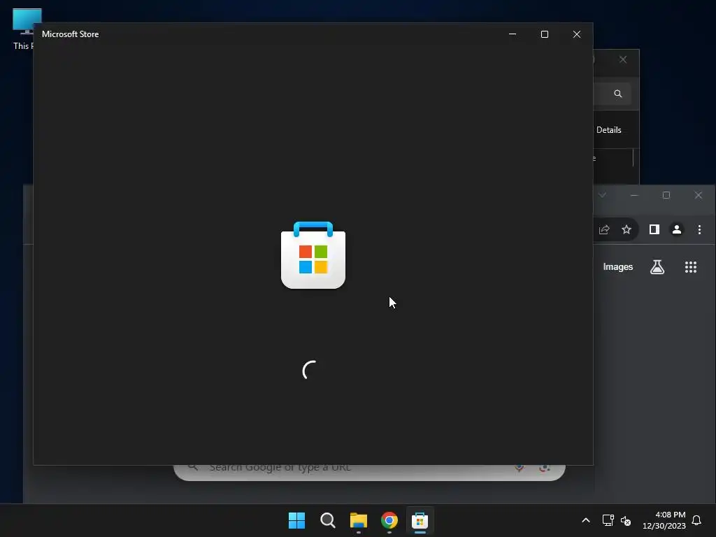Screen dimensions: 716x537
Task: Open Chrome three-dot menu
Action: (x=699, y=229)
